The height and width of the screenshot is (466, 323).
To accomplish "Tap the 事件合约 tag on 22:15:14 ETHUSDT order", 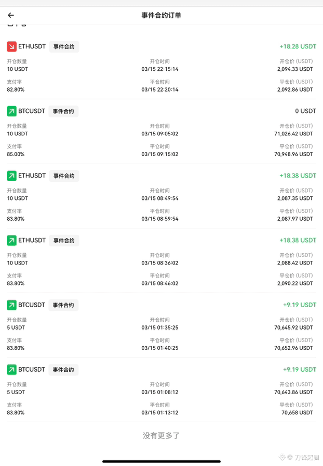I will coord(64,47).
